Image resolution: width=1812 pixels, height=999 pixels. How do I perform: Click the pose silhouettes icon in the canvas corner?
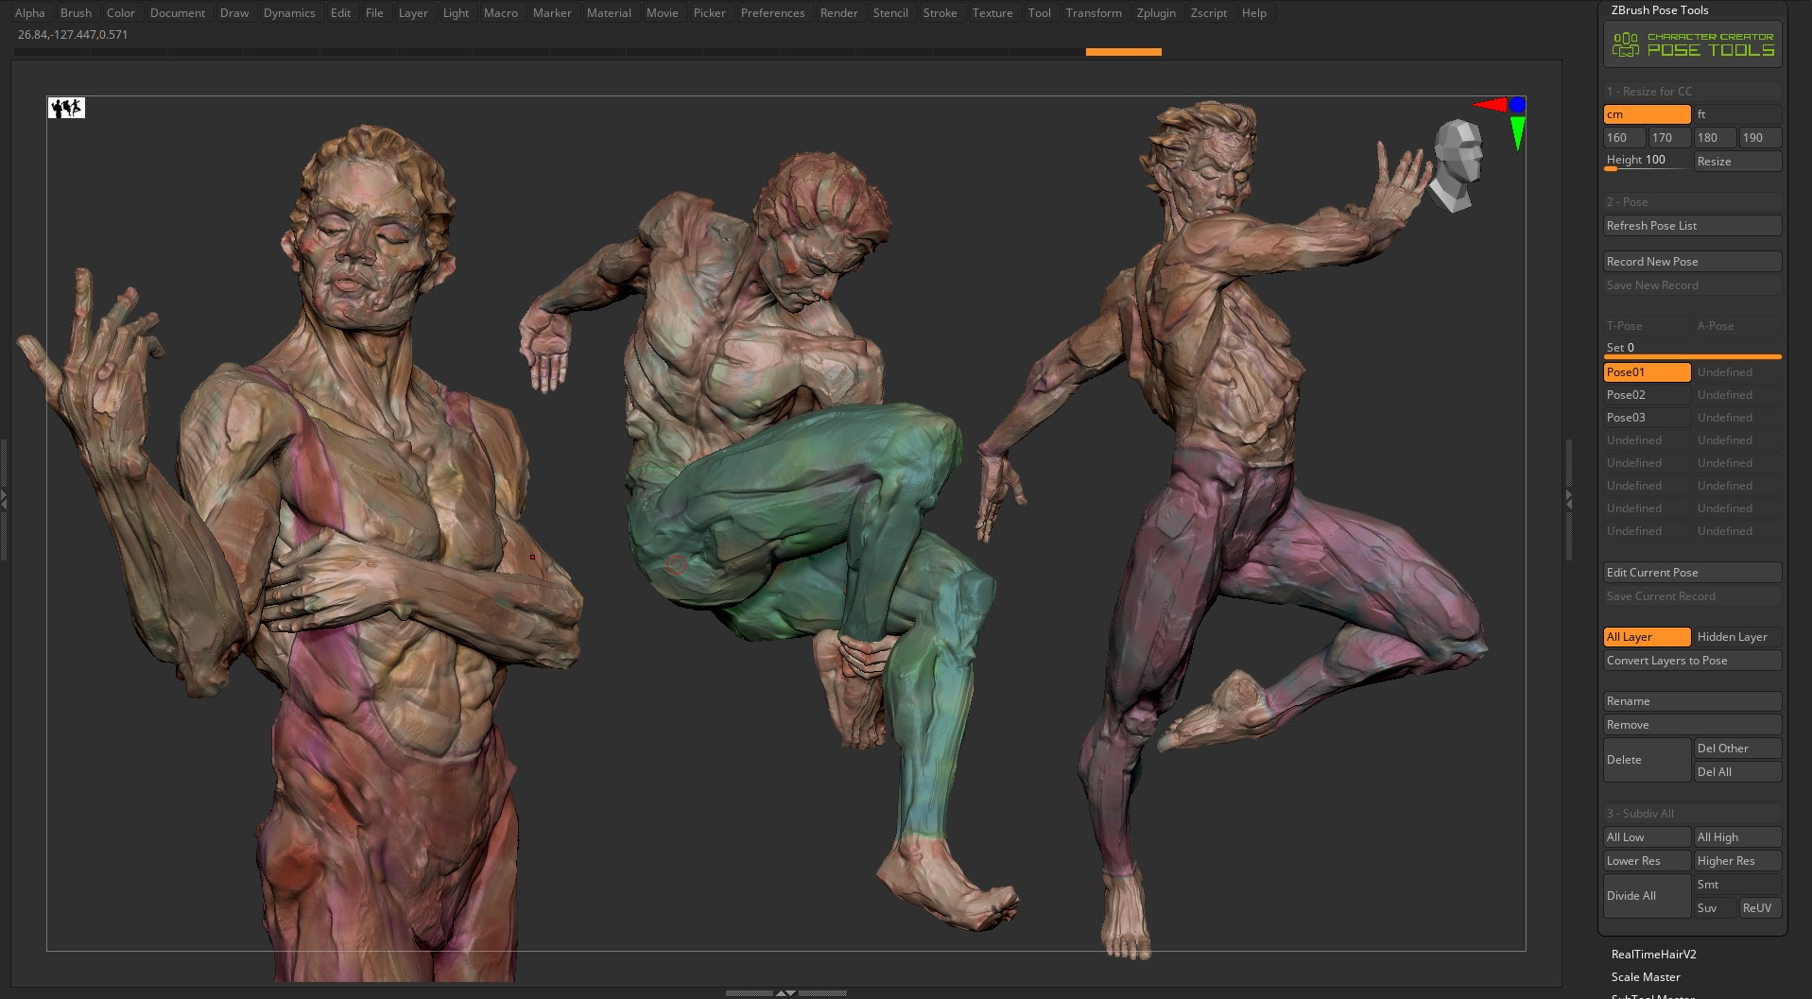point(66,108)
